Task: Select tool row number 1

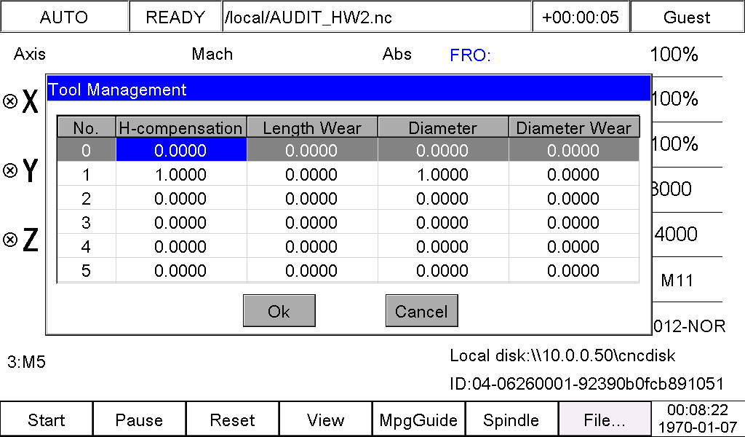Action: click(86, 175)
